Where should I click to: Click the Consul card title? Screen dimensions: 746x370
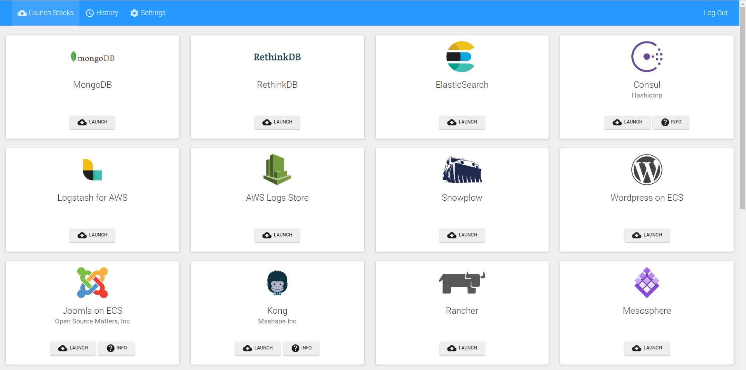(x=647, y=85)
